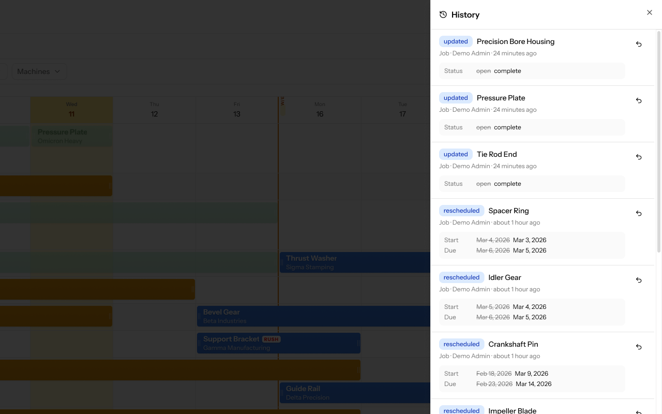Click Gamma Manufacturing label on Support Bracket
The image size is (662, 414).
pos(236,348)
